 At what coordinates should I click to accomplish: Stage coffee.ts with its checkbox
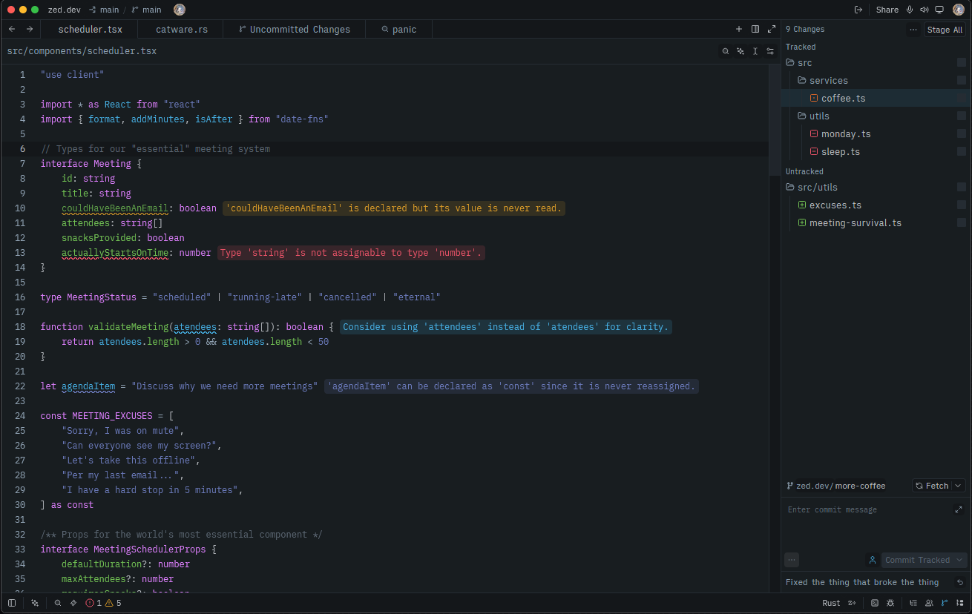point(962,98)
